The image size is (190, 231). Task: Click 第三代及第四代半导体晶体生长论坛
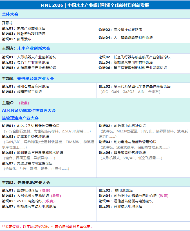click(x=142, y=86)
